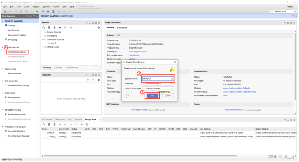Open the Default Layout dropdown
Screen dimensions: 299x162
pyautogui.click(x=284, y=12)
